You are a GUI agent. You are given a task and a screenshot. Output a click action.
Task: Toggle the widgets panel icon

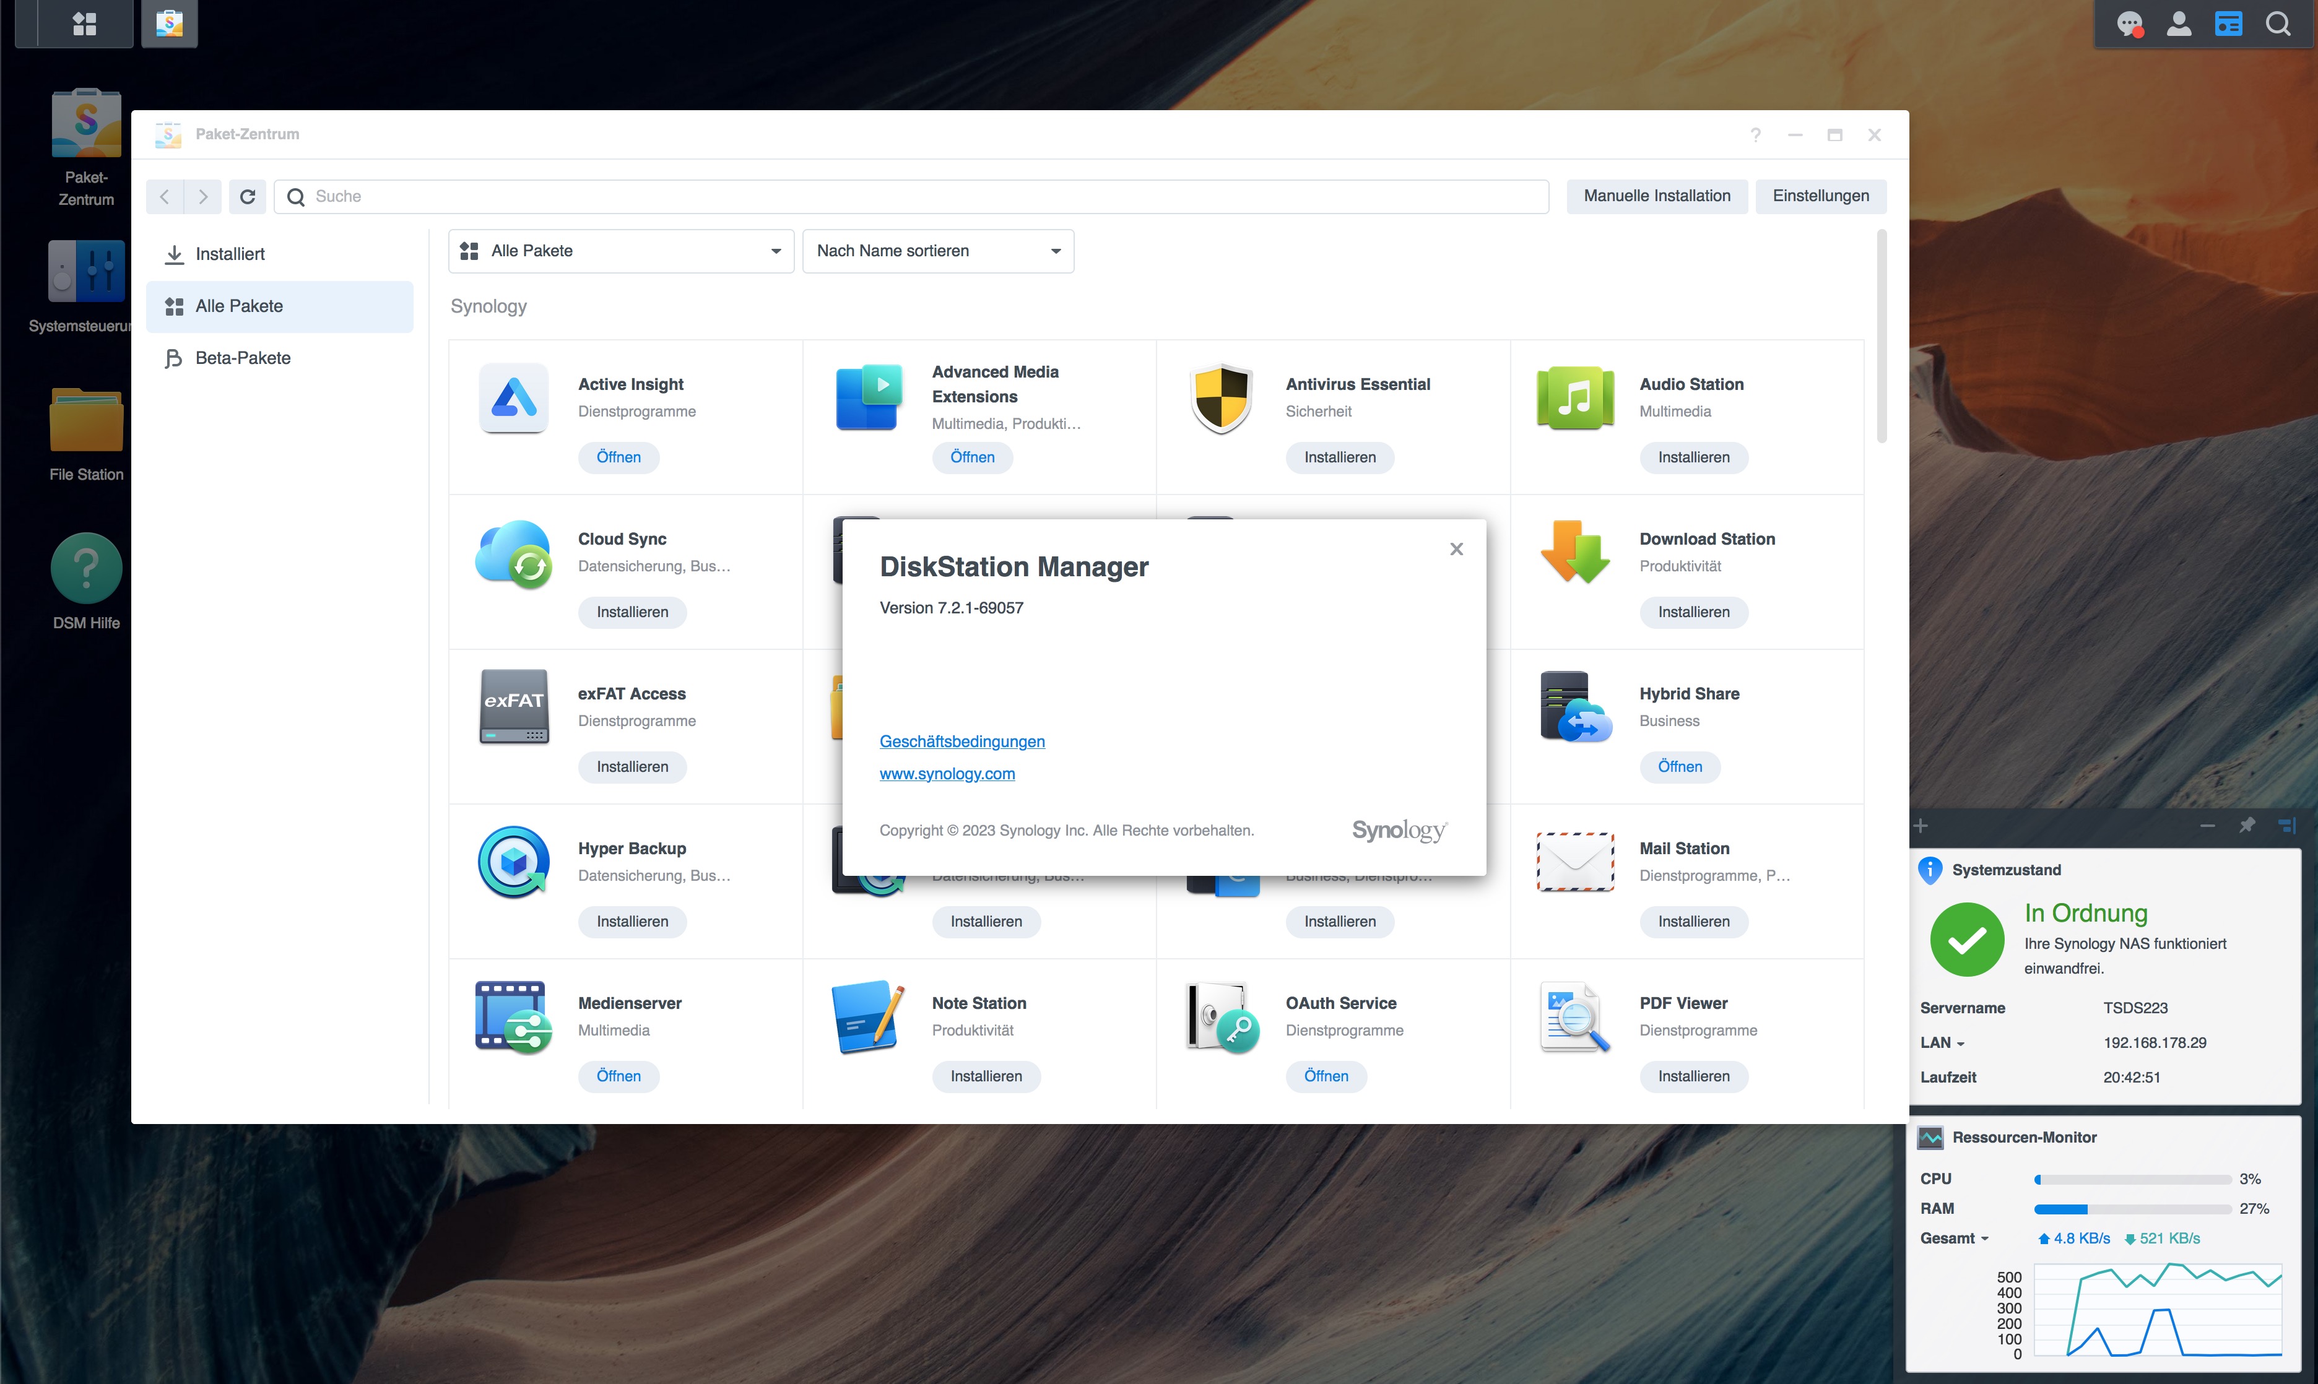click(2228, 24)
